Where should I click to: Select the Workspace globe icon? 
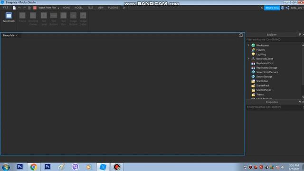coord(253,45)
